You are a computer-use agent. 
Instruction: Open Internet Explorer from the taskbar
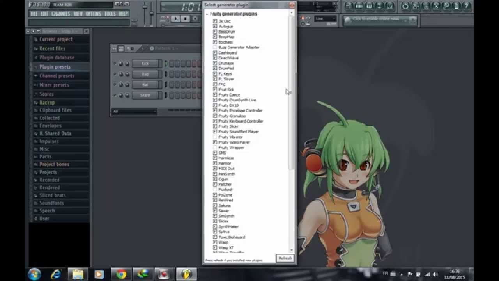[x=56, y=274]
